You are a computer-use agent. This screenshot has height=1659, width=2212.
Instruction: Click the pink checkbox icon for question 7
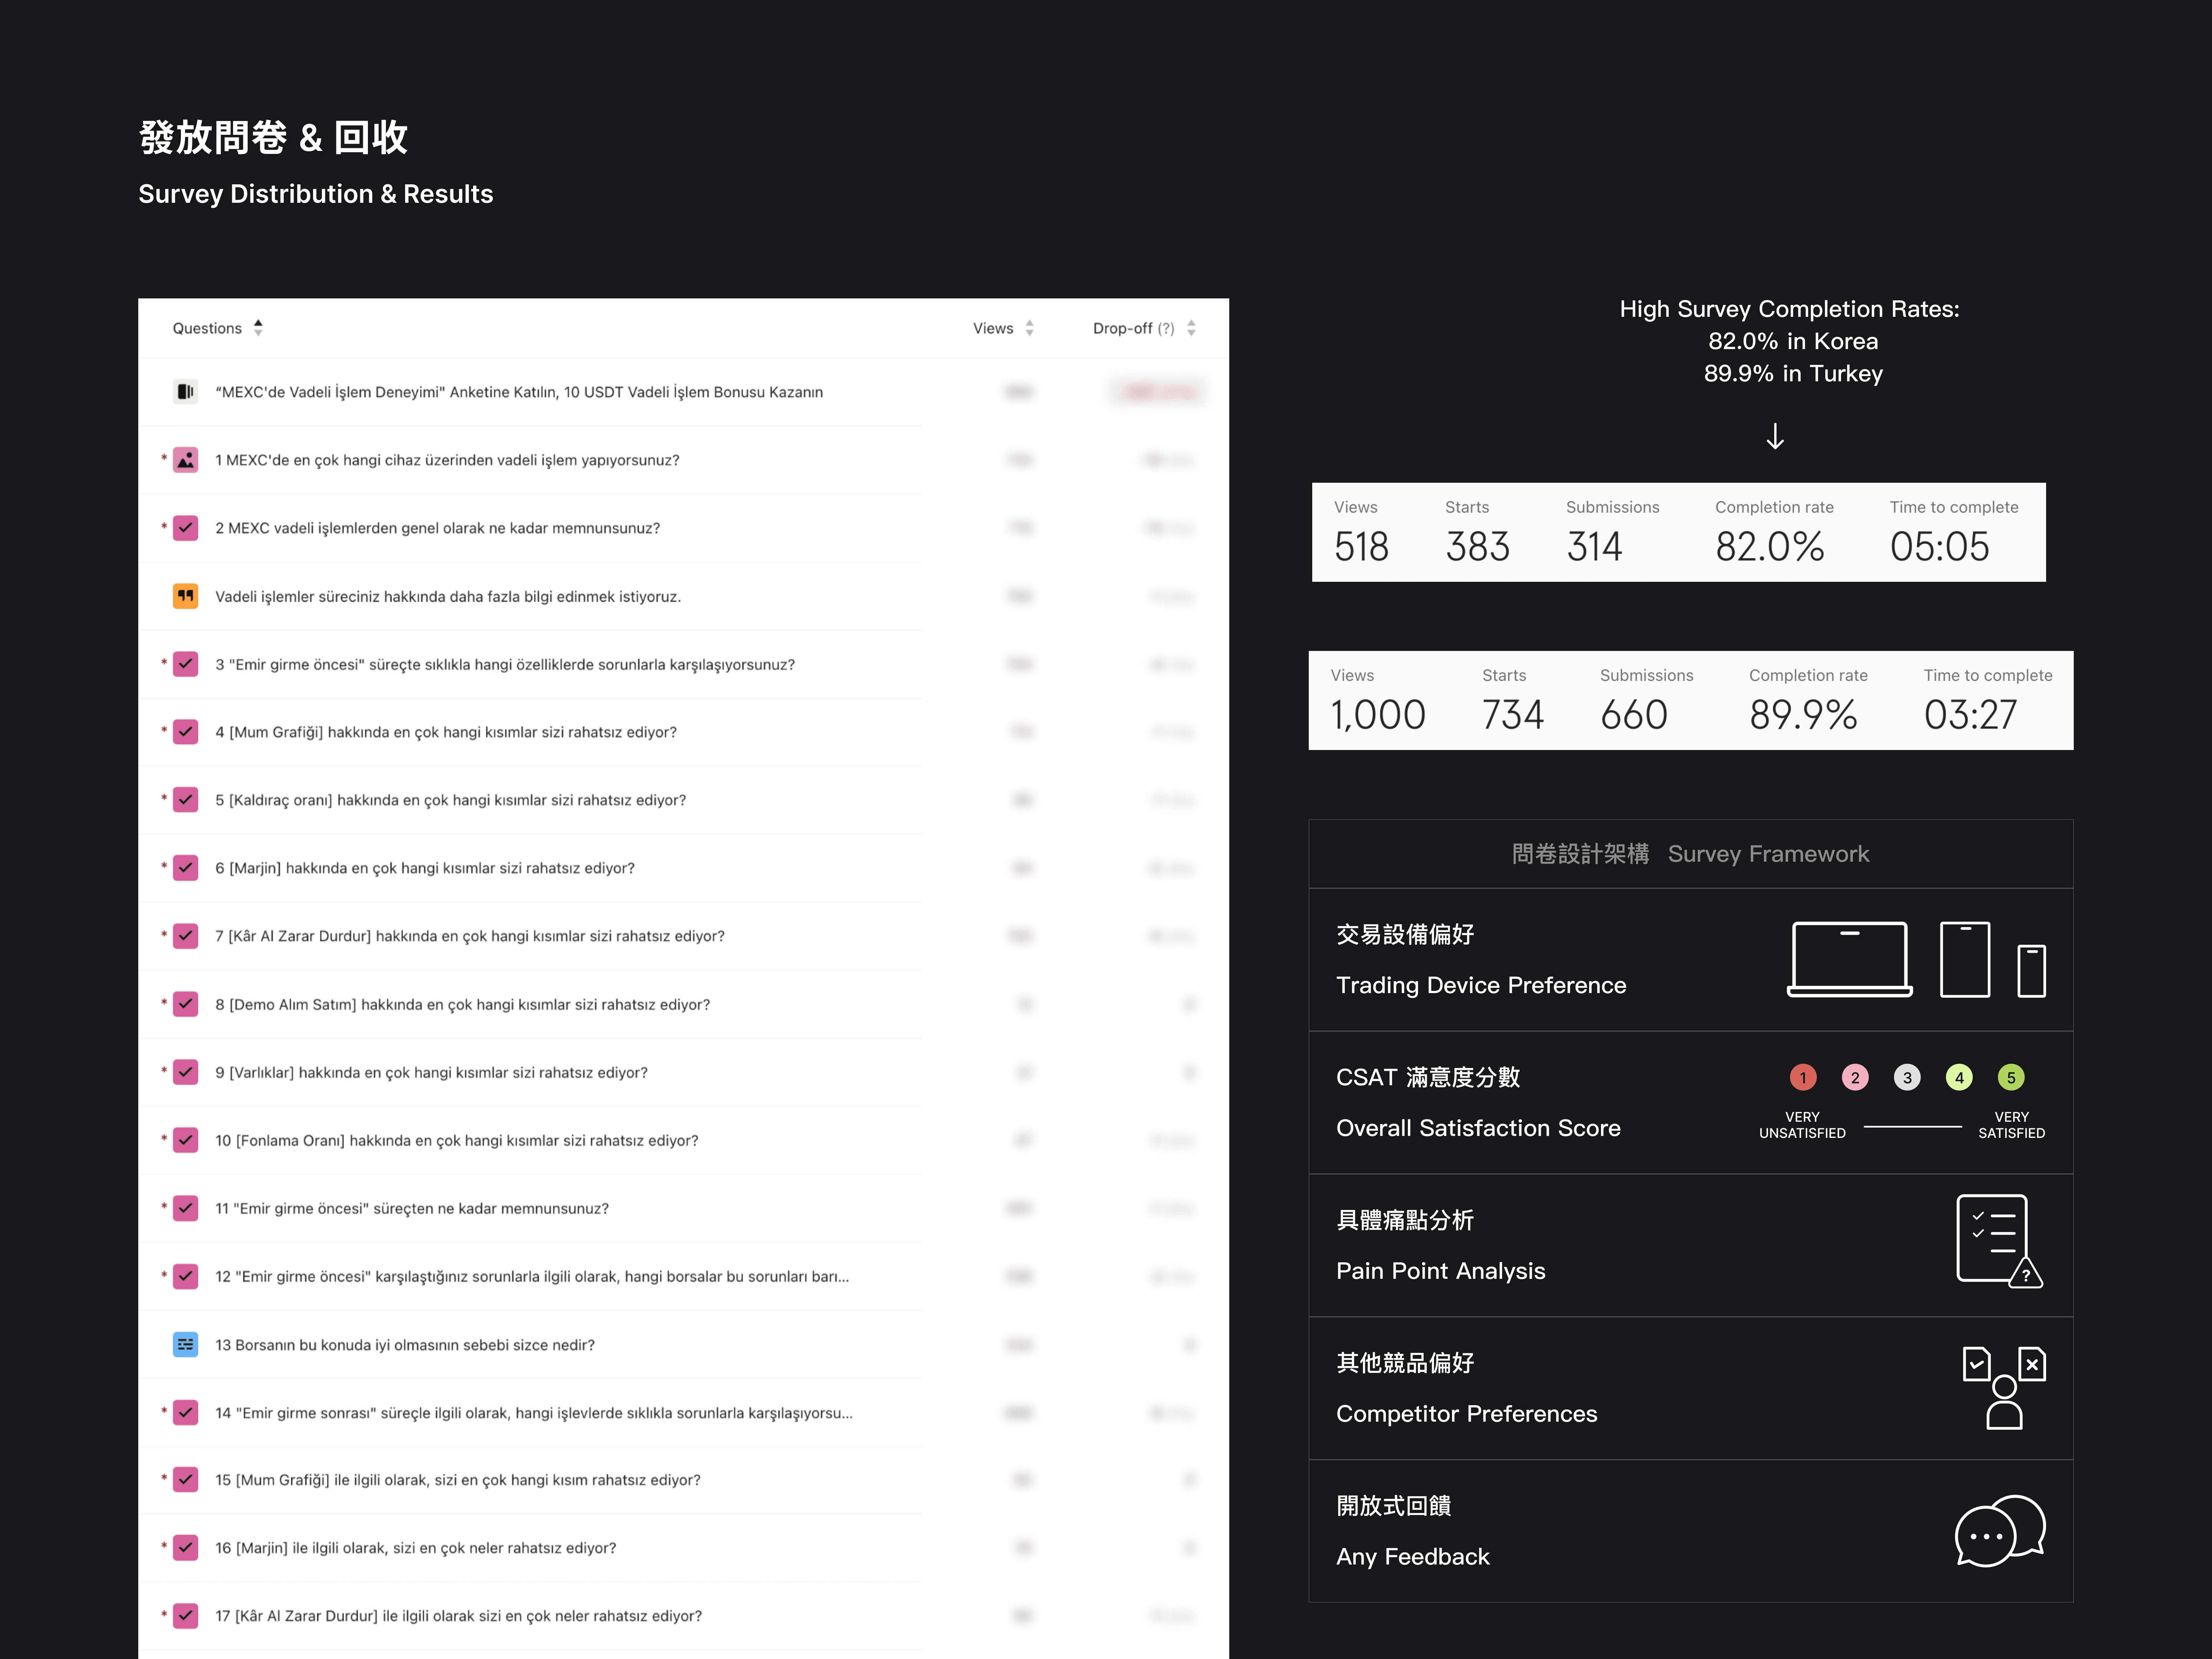tap(185, 936)
